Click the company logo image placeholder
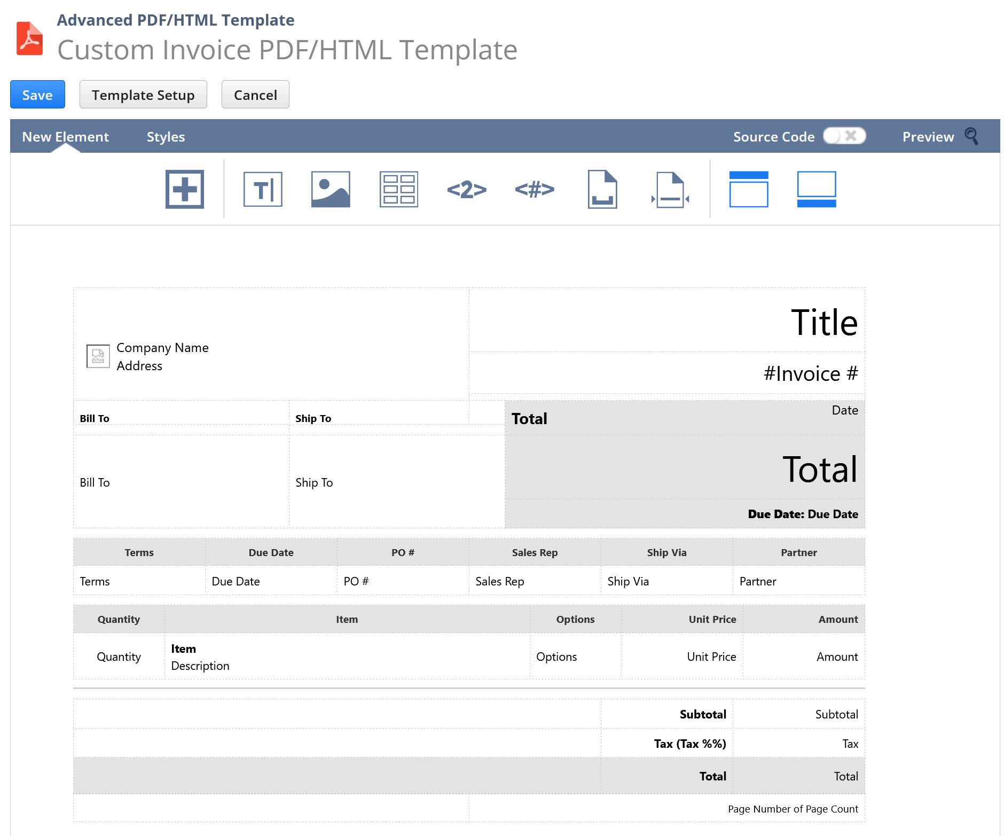Screen dimensions: 1004x836 tap(98, 356)
